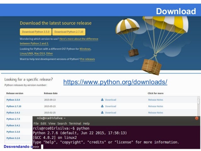Image resolution: width=201 pixels, height=151 pixels.
Task: Open Release Notes for Python 2.7.10
Action: 156,106
